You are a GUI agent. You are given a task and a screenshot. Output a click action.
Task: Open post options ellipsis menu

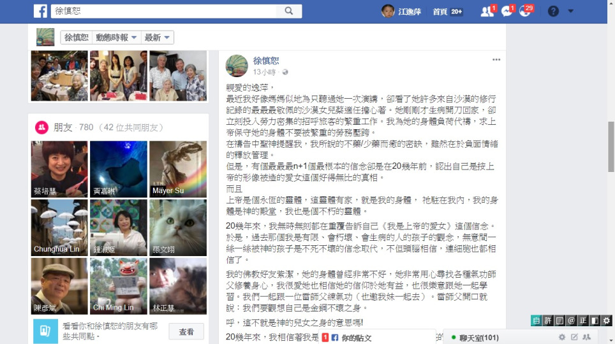(x=496, y=60)
